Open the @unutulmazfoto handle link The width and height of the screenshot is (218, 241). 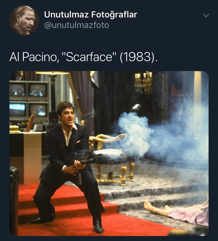(77, 25)
